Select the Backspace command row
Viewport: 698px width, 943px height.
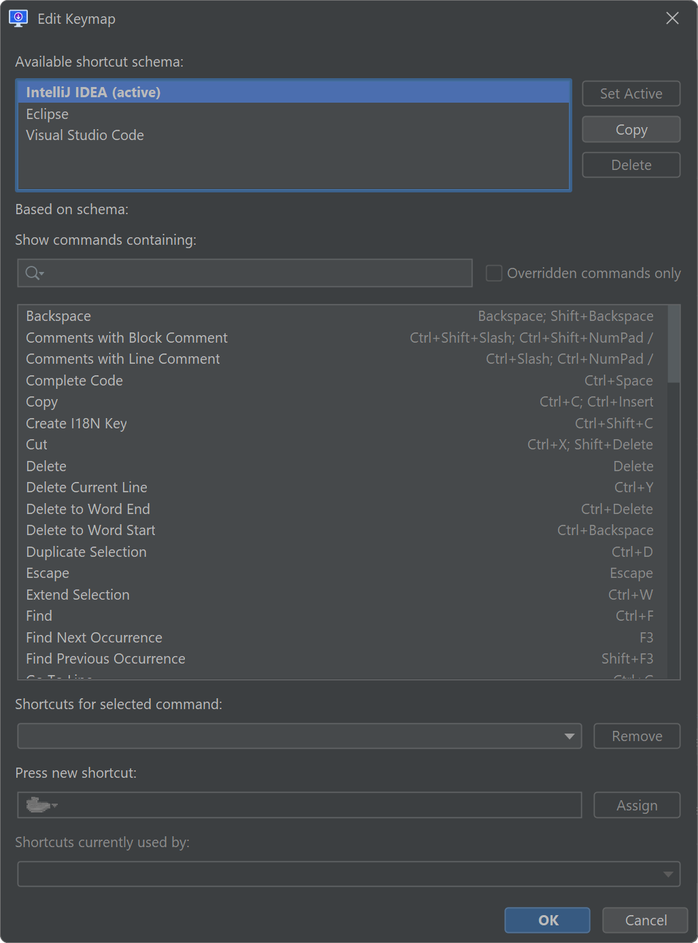(x=343, y=316)
